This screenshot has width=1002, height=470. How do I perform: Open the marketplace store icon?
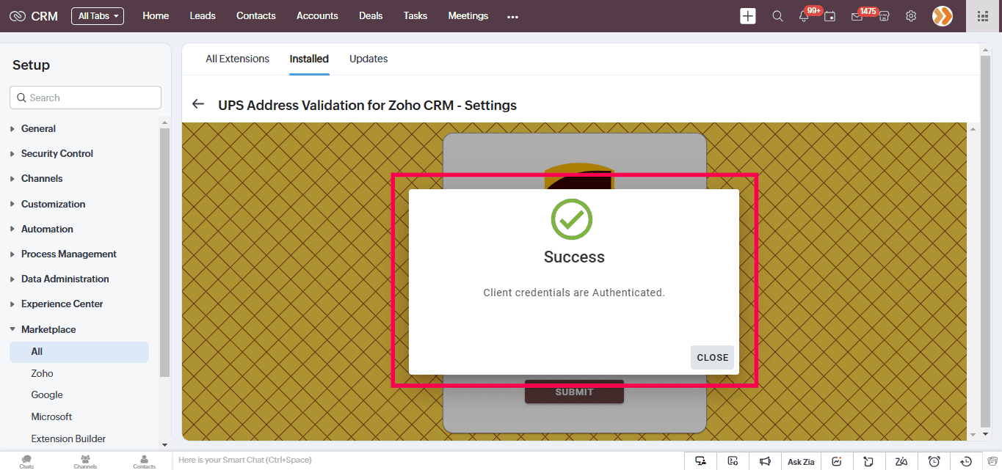(884, 16)
